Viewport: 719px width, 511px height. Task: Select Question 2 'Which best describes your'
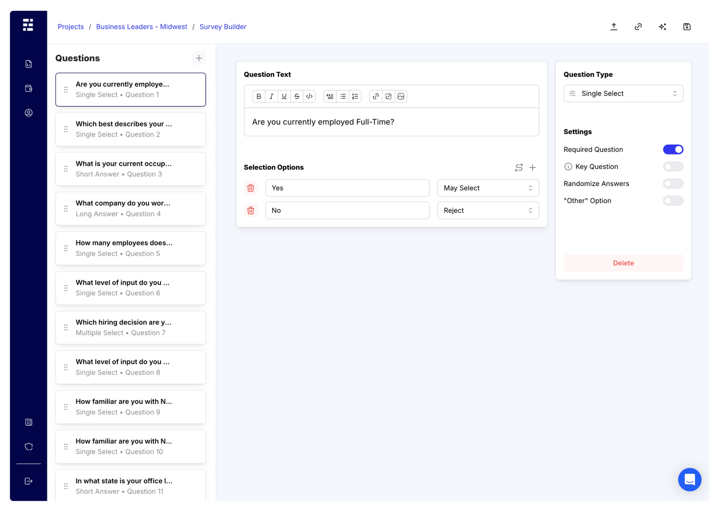(x=131, y=129)
